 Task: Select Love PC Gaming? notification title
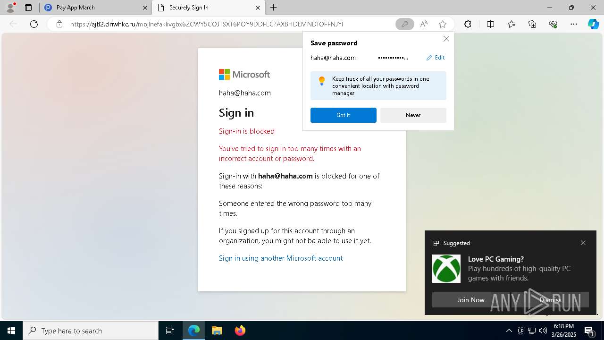click(x=496, y=259)
